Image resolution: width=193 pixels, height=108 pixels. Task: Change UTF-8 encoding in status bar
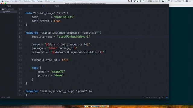coord(148,98)
